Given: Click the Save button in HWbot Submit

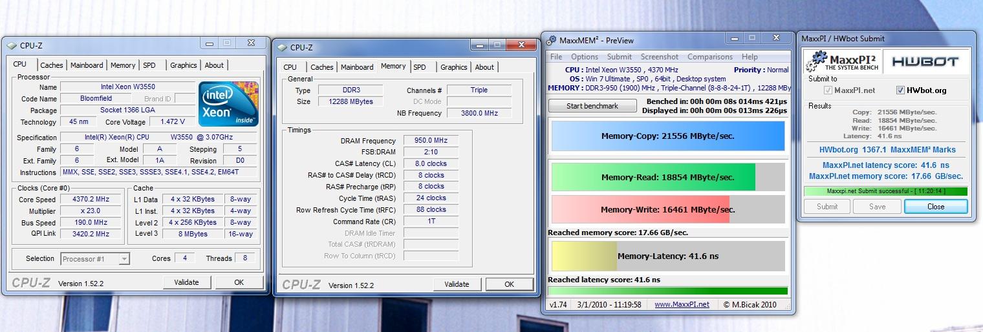Looking at the screenshot, I should point(877,207).
